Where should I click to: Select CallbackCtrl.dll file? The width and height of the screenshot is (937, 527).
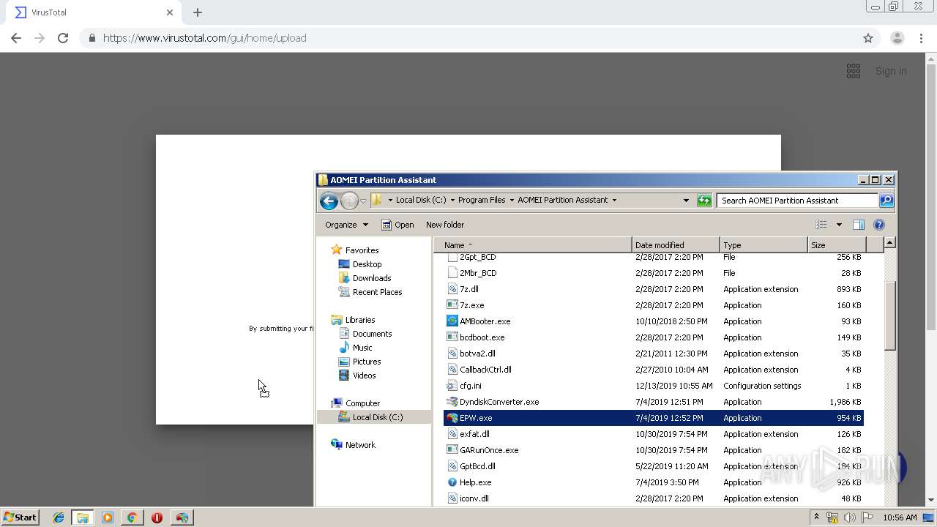pos(485,370)
